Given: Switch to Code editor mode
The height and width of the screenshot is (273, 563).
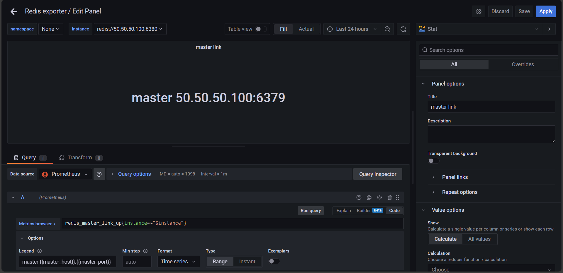Looking at the screenshot, I should (394, 211).
